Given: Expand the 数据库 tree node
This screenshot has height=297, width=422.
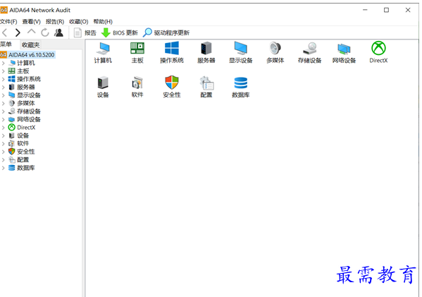Looking at the screenshot, I should click(4, 168).
